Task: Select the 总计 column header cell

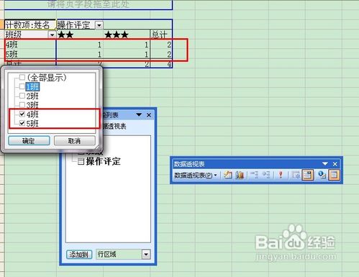Action: point(161,35)
